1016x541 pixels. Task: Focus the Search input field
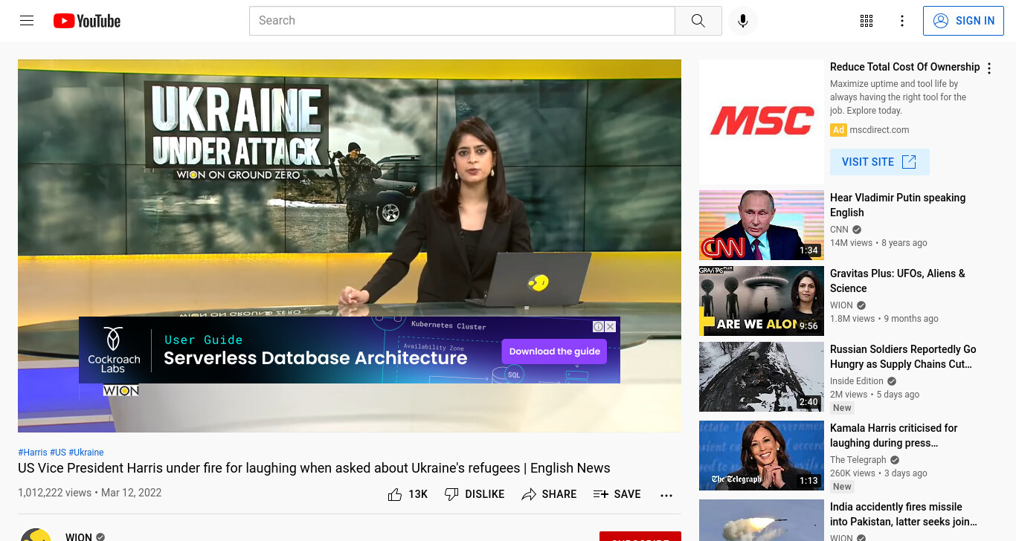pos(462,21)
